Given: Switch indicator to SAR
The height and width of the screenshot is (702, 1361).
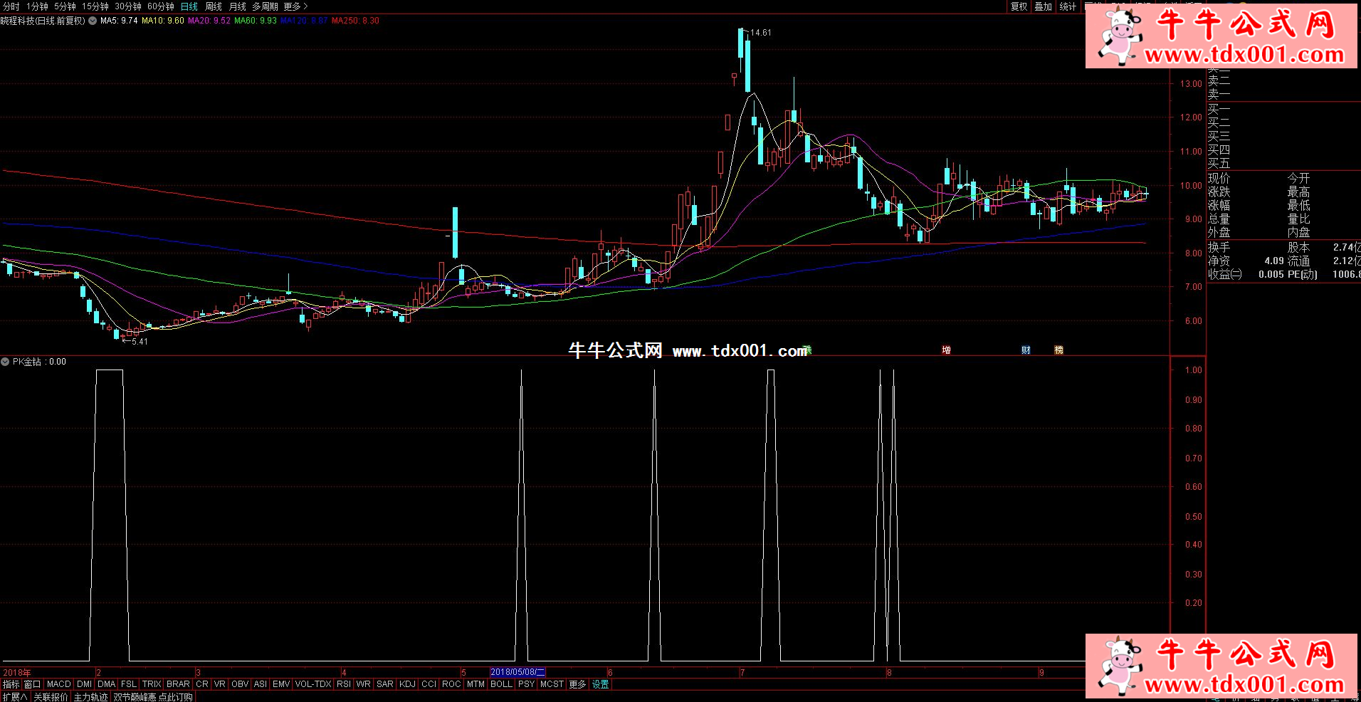Looking at the screenshot, I should pyautogui.click(x=385, y=684).
